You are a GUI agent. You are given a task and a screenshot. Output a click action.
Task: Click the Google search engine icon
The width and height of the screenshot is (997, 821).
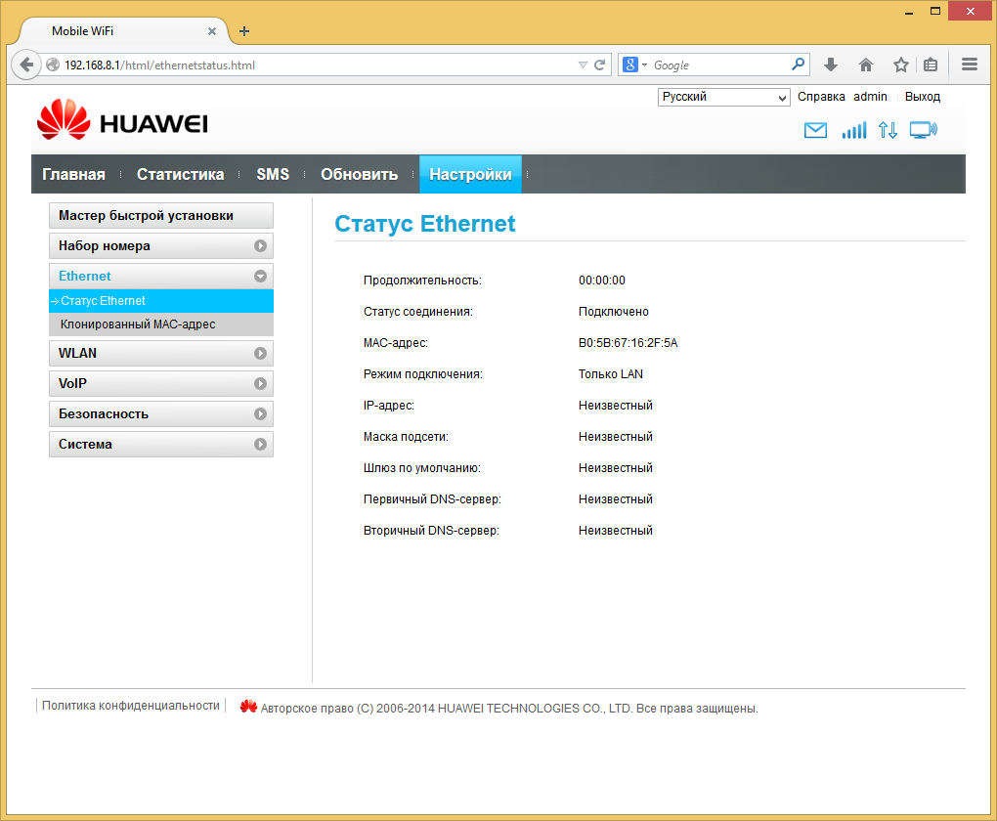pyautogui.click(x=629, y=65)
